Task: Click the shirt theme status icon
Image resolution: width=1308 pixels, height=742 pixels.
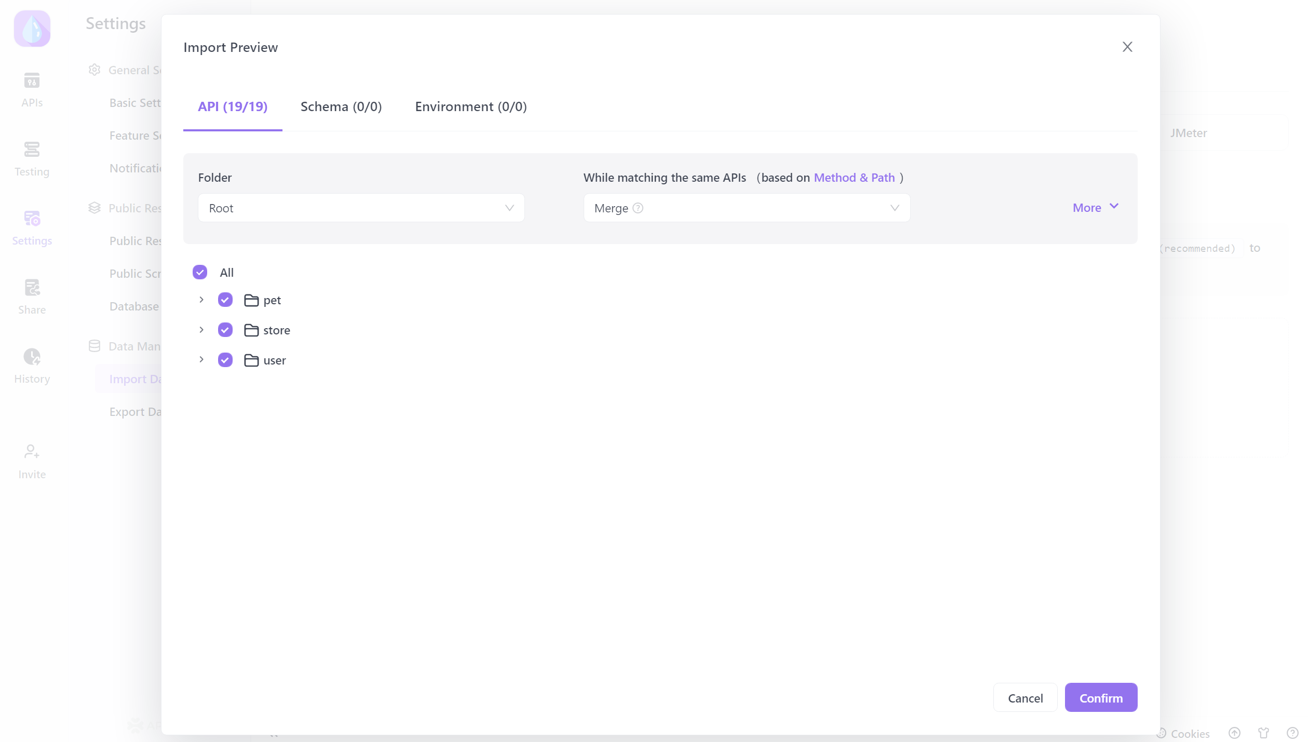Action: [1263, 733]
